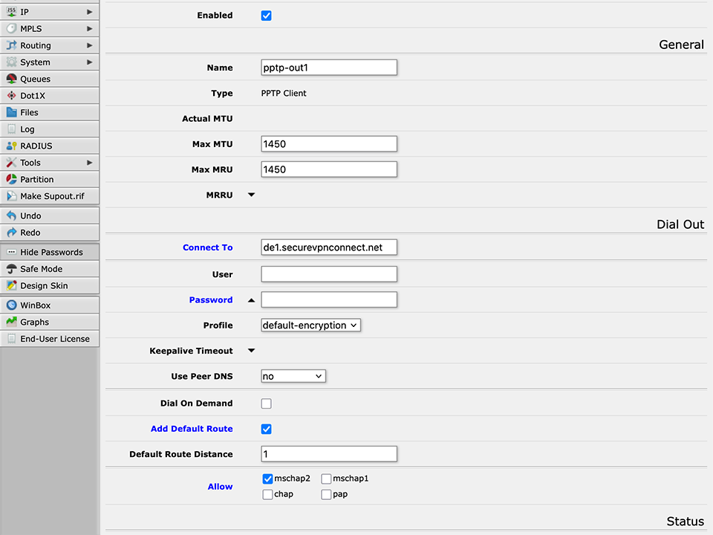The image size is (713, 535).
Task: Open the Profile dropdown
Action: 310,325
